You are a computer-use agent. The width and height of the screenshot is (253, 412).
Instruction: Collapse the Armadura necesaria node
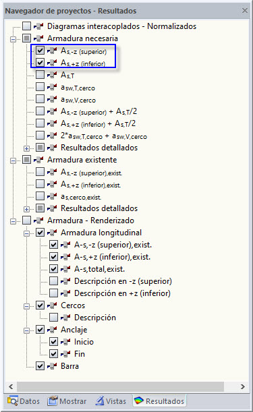(x=13, y=39)
